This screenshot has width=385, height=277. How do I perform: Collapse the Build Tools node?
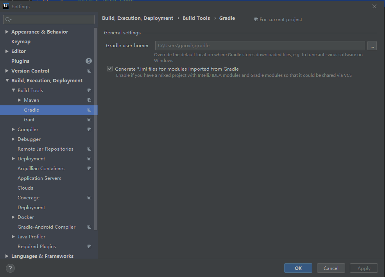(x=13, y=90)
